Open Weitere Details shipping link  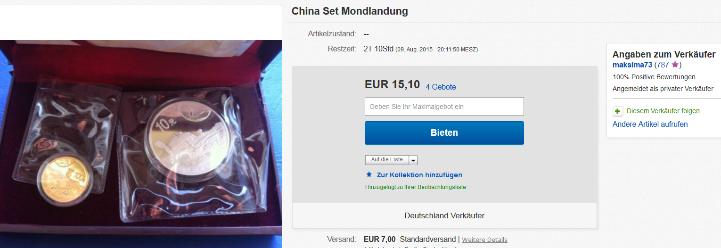(x=484, y=240)
